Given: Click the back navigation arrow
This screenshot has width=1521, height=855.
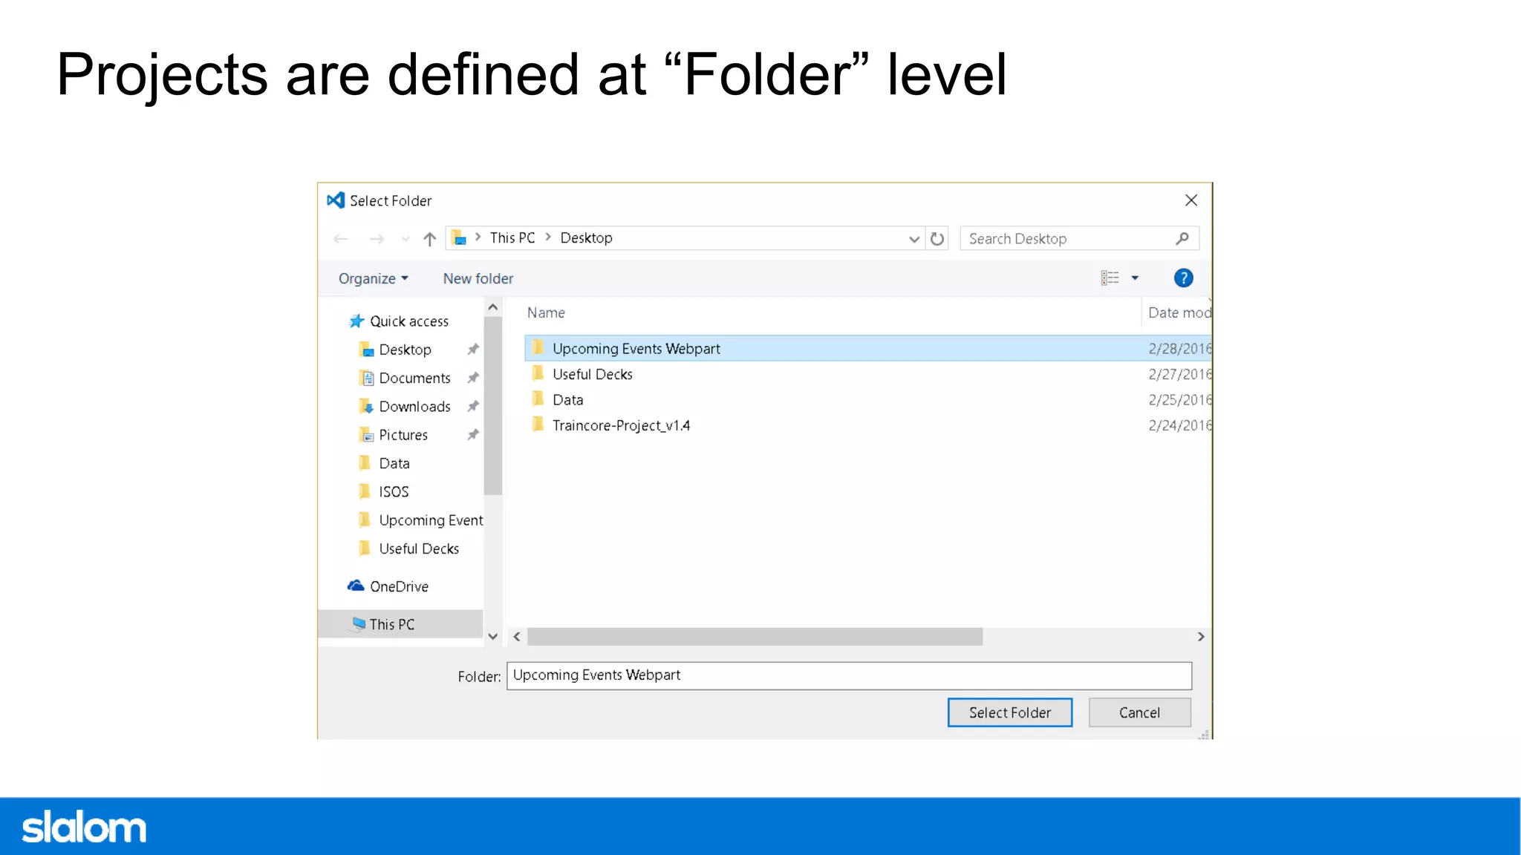Looking at the screenshot, I should [341, 239].
